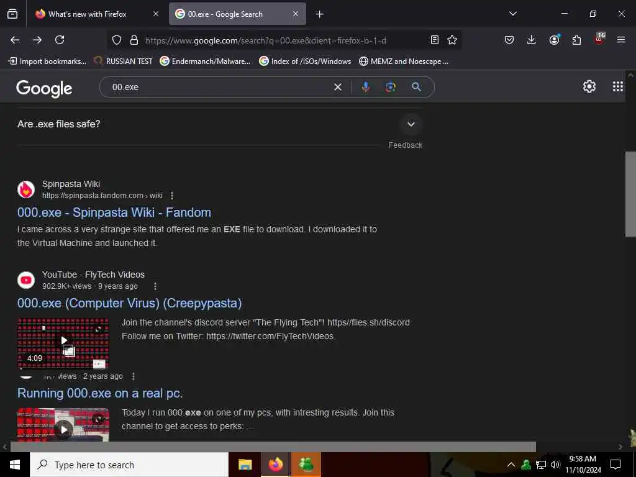Open the Windows Start menu

point(15,465)
